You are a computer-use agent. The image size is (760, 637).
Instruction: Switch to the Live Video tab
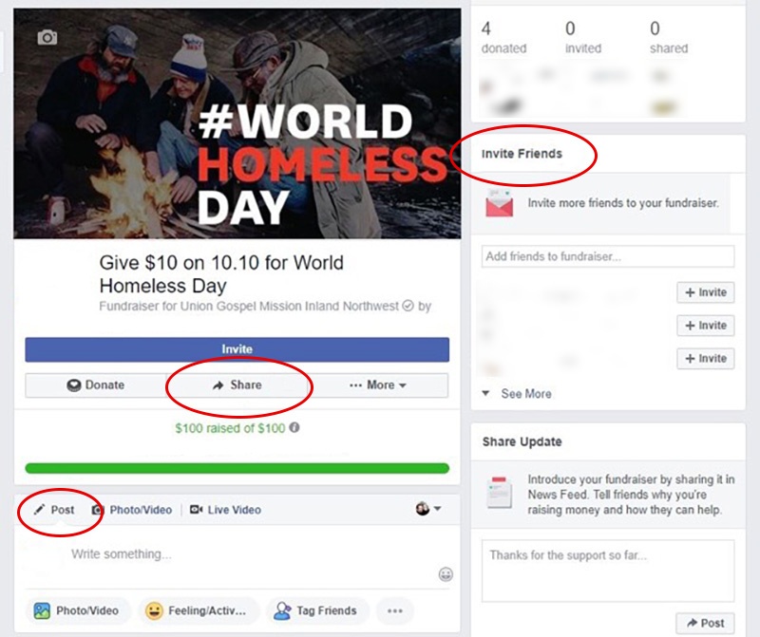pos(225,510)
